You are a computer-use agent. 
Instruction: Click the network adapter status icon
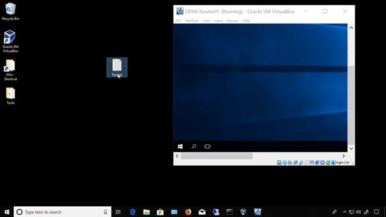296,163
